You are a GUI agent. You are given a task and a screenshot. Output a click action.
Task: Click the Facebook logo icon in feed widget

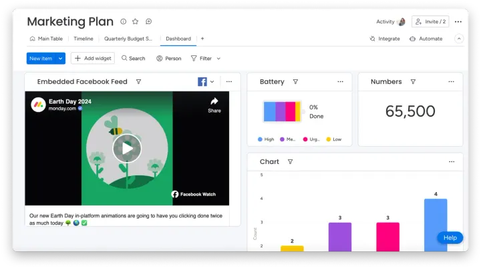click(202, 82)
